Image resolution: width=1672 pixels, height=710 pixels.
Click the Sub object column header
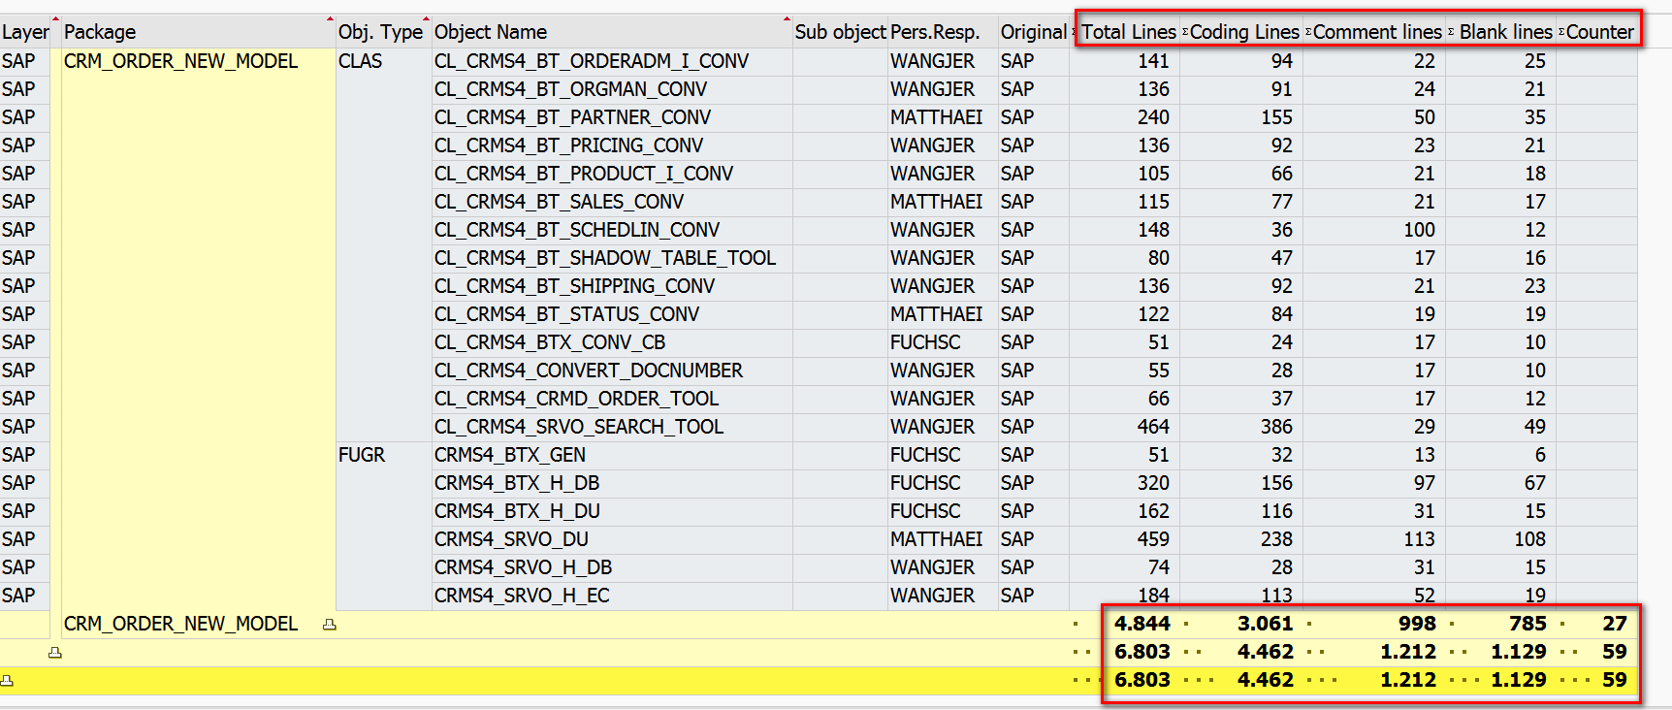(840, 32)
